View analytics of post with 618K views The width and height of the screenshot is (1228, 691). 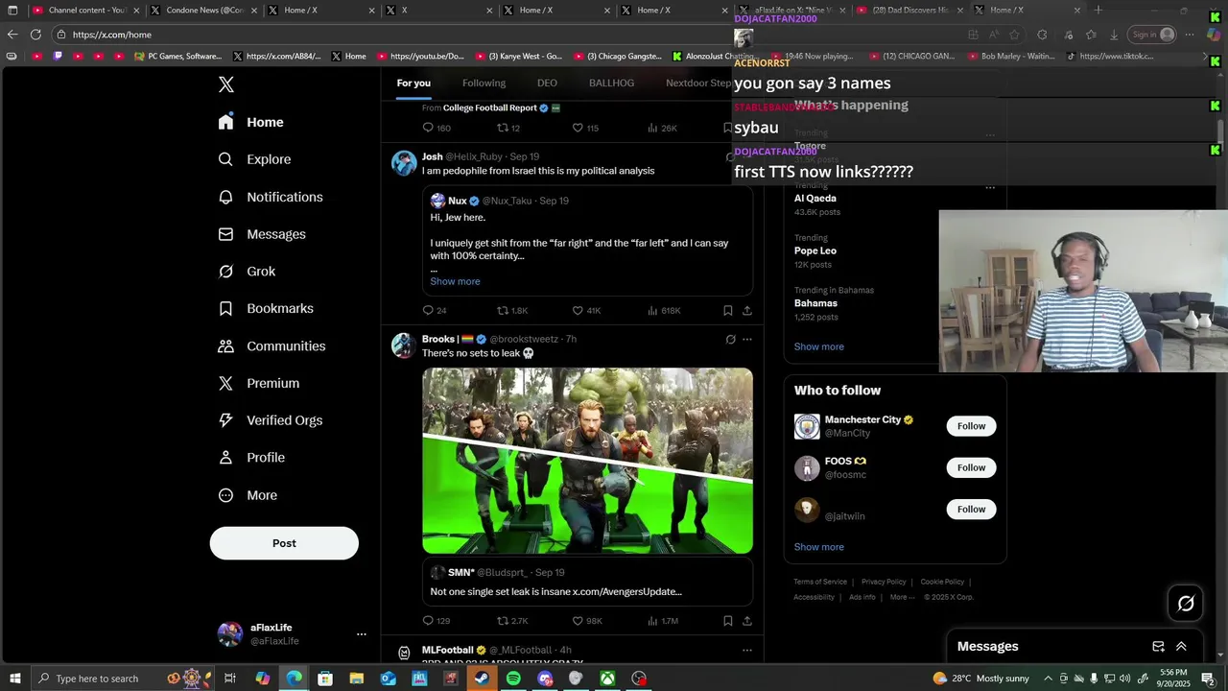click(x=664, y=310)
